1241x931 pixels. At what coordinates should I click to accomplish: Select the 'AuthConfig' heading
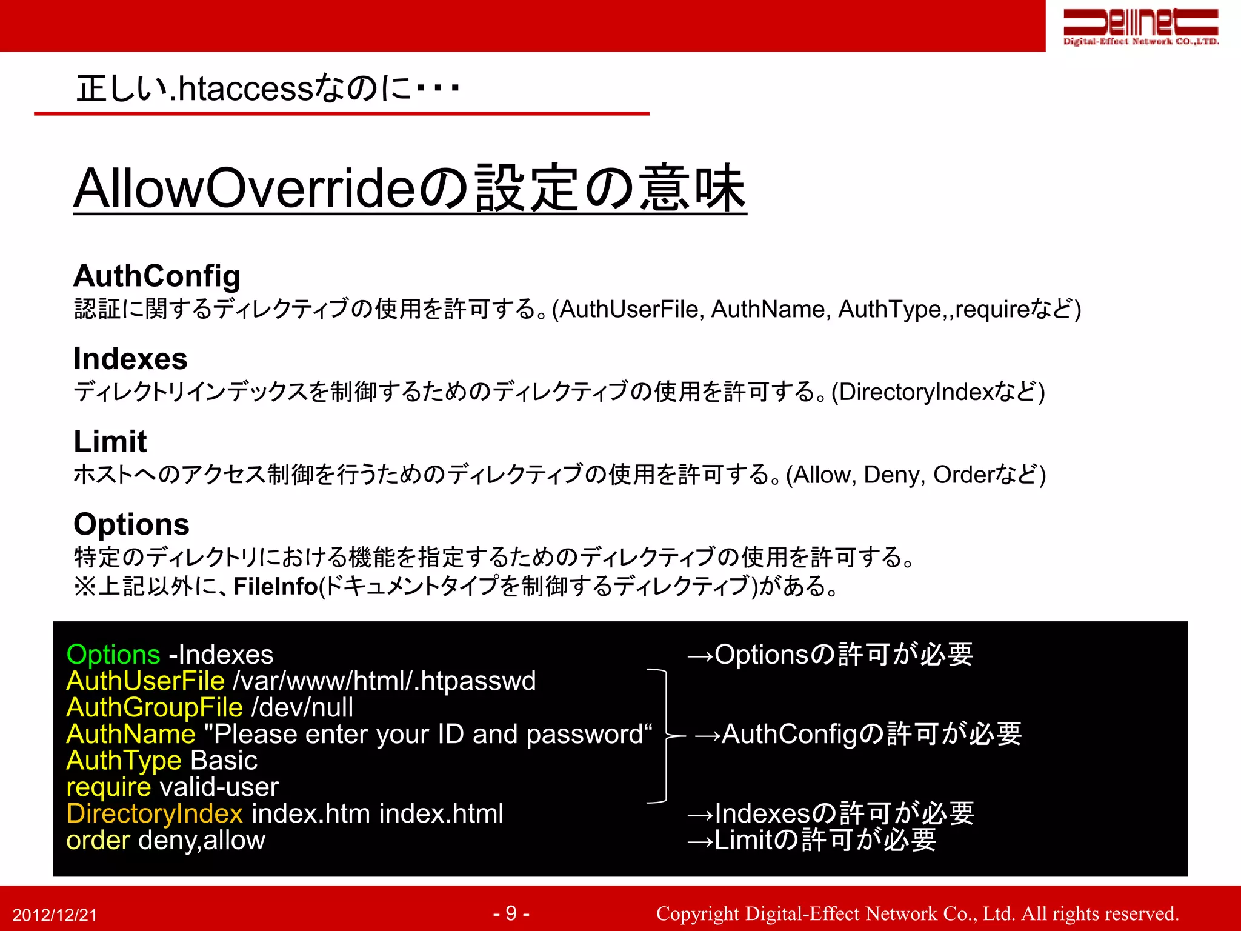point(157,276)
